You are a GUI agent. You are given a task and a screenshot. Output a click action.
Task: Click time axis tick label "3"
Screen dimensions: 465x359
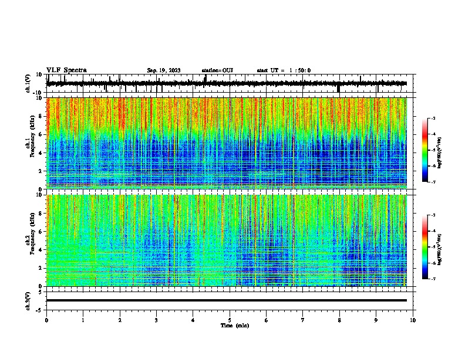157,320
